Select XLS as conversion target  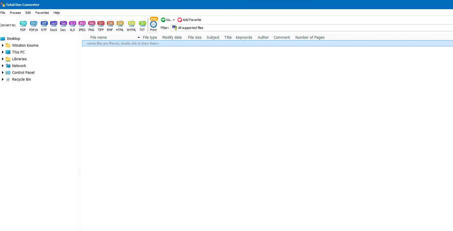72,25
